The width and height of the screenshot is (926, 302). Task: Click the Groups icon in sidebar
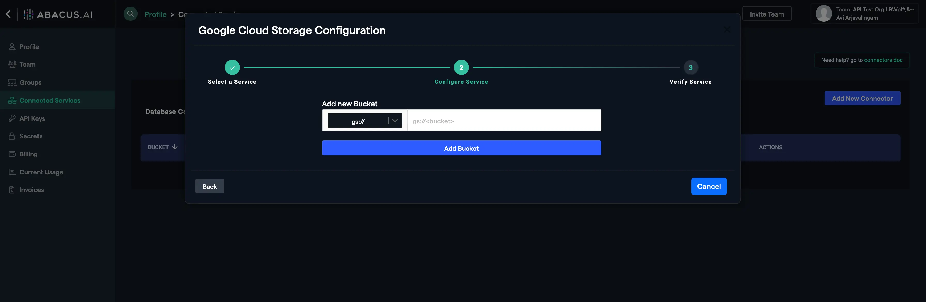coord(12,82)
